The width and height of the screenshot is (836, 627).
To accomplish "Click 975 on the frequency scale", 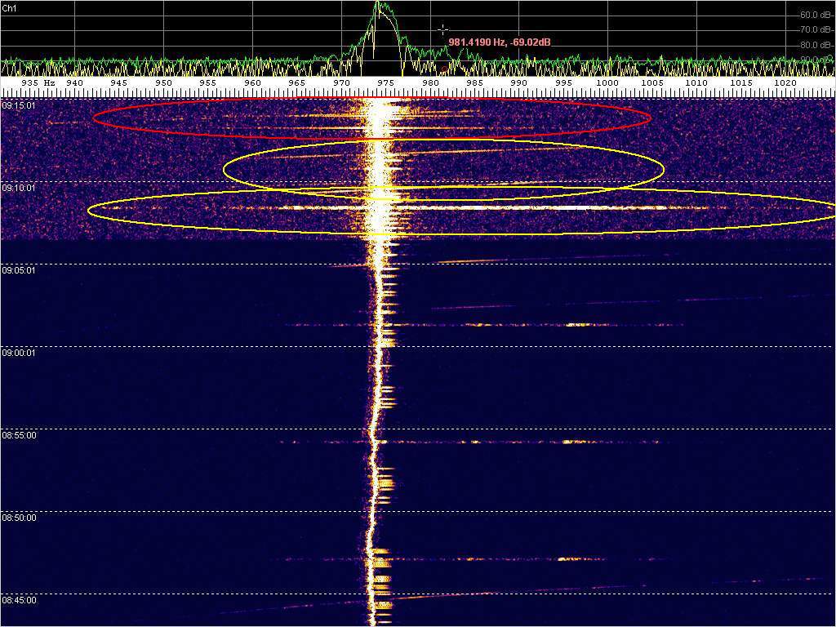I will (386, 83).
